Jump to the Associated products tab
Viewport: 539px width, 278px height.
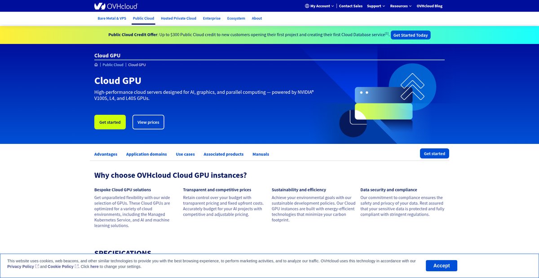(223, 154)
